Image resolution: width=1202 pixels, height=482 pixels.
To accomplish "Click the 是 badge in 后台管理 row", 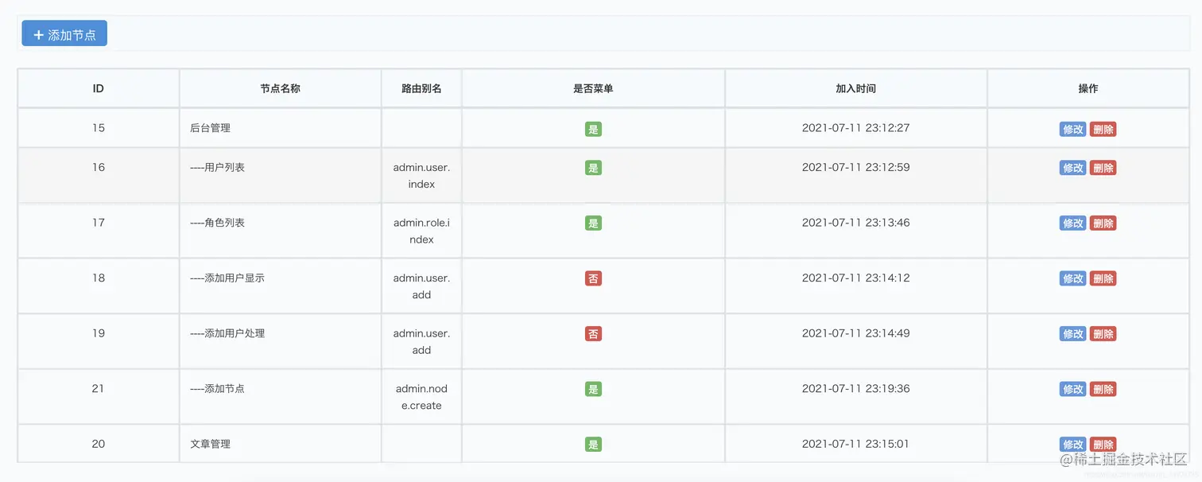I will pos(593,129).
